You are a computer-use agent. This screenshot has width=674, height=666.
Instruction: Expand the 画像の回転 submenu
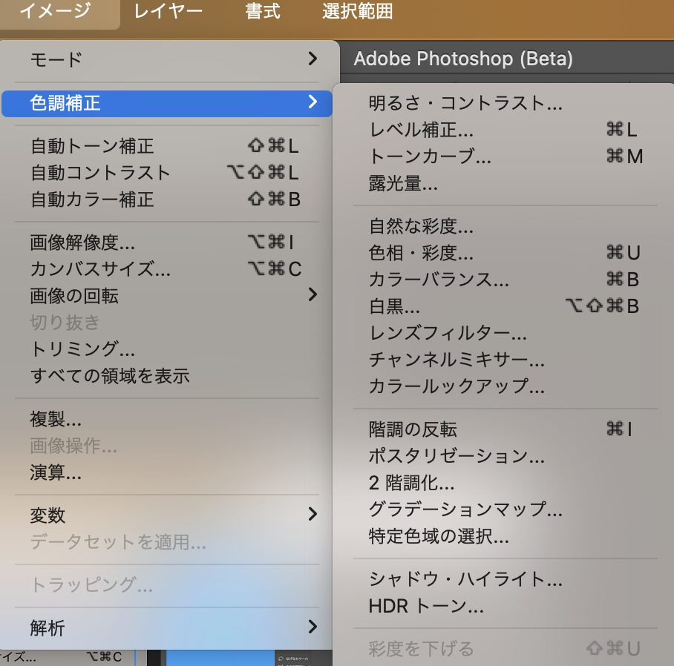point(169,296)
